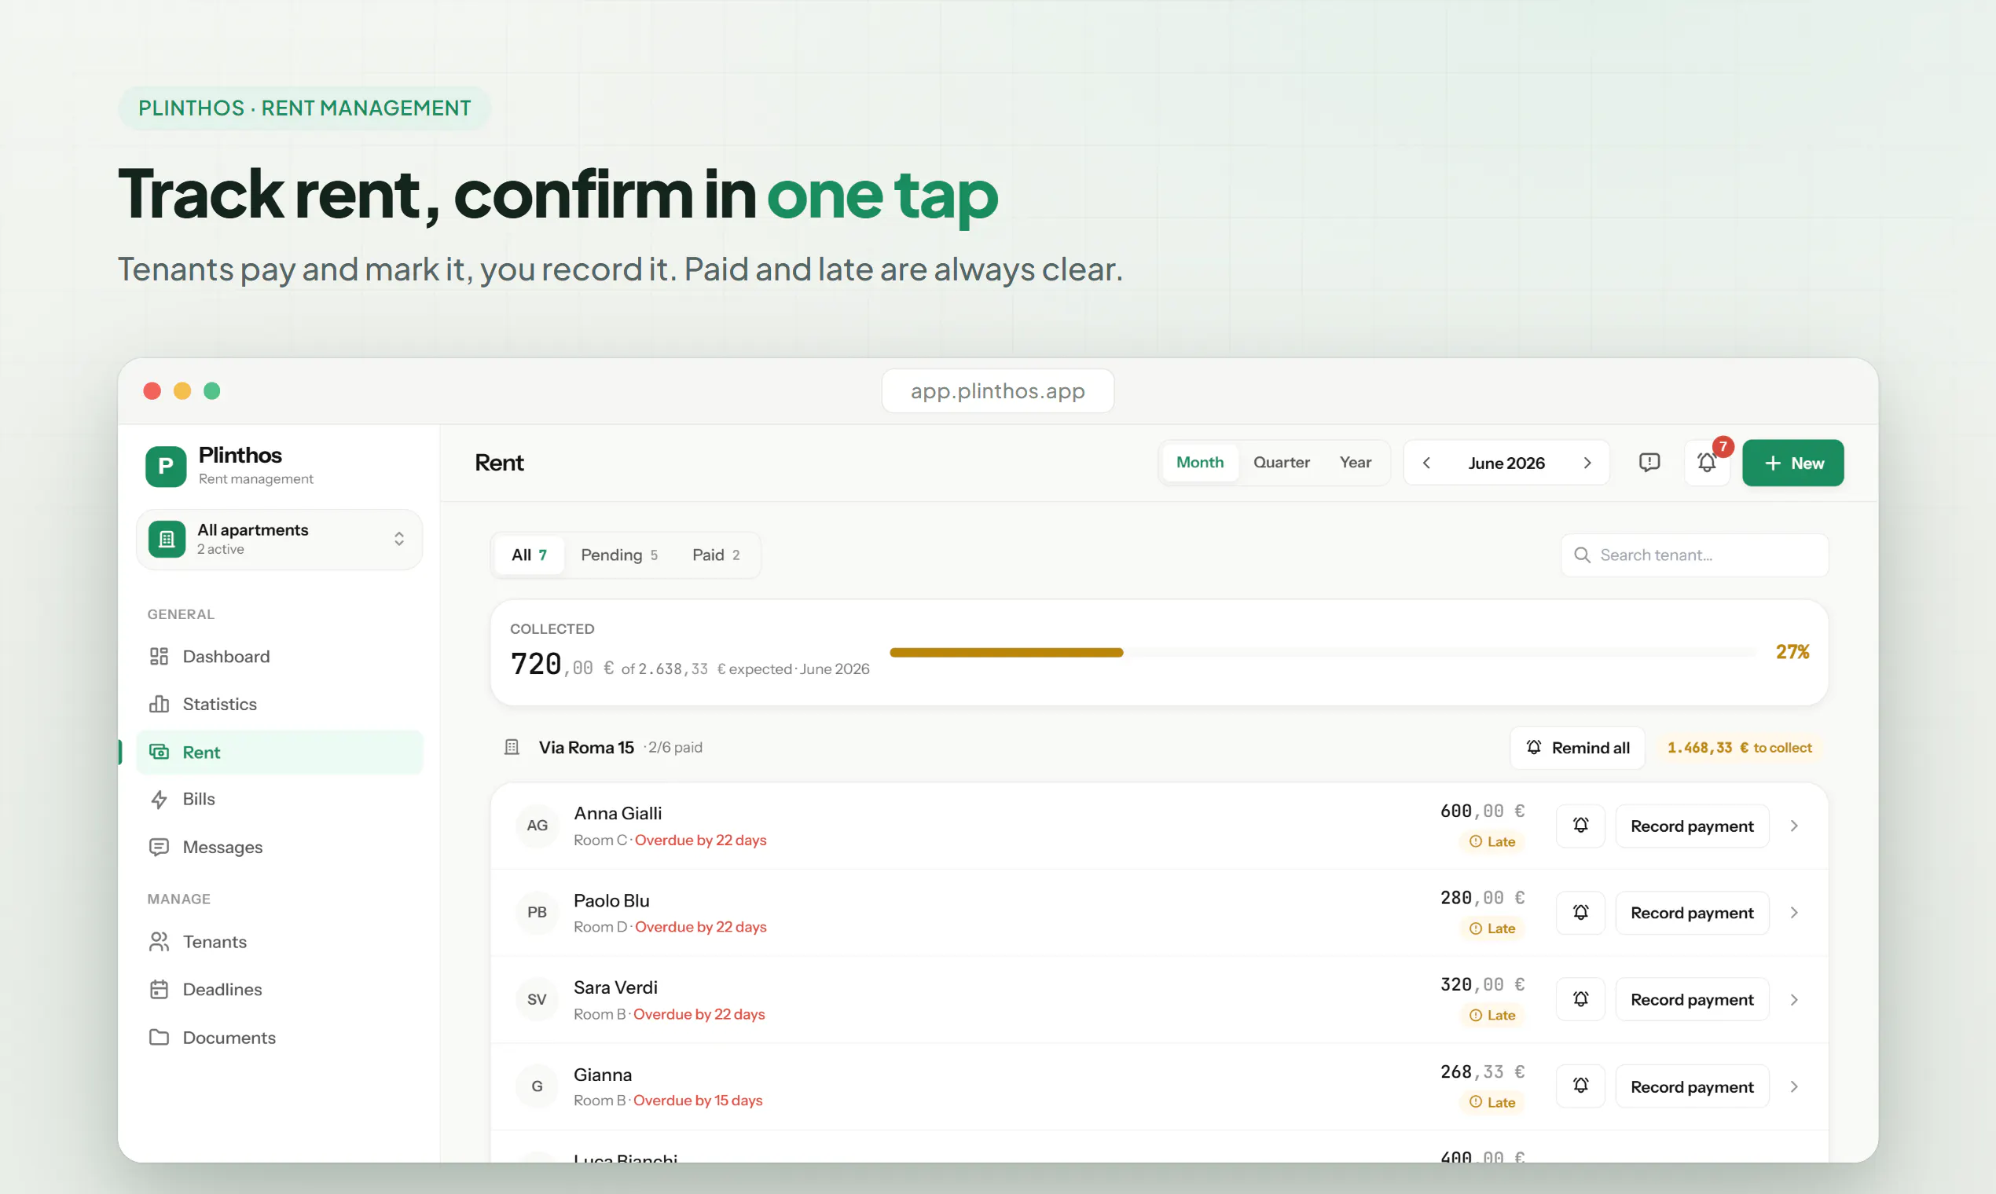1996x1194 pixels.
Task: Send reminder bell for Gianna
Action: click(x=1581, y=1087)
